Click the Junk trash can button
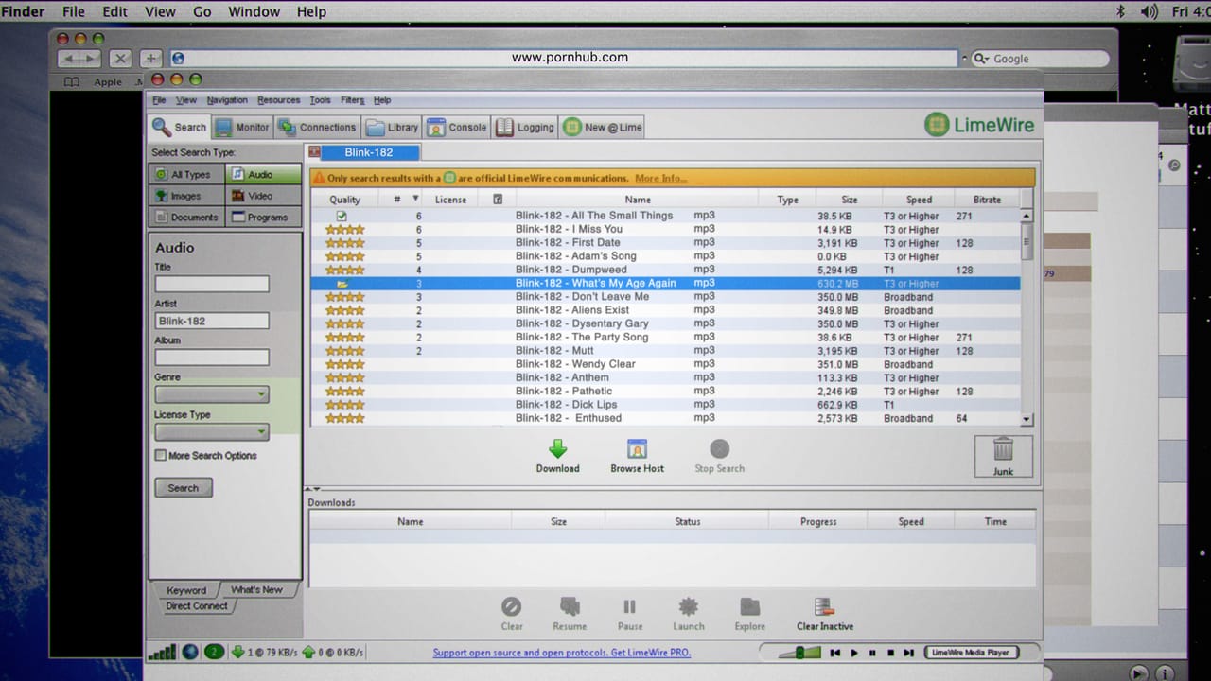The height and width of the screenshot is (681, 1211). pyautogui.click(x=1003, y=455)
